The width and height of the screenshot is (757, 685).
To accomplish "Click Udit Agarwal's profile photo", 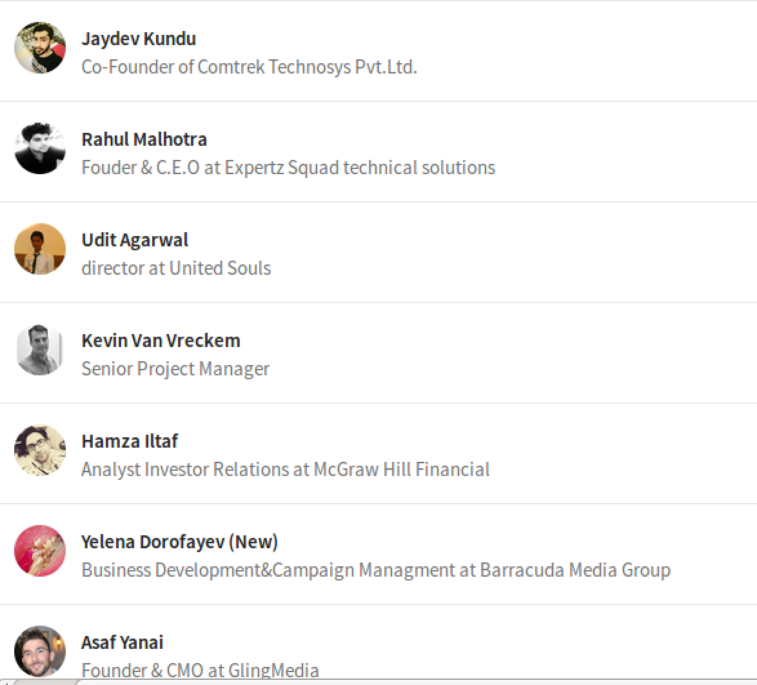I will (x=40, y=249).
